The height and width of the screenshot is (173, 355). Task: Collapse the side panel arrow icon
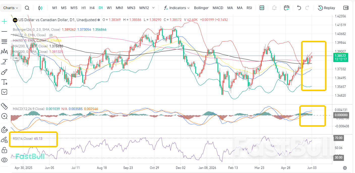(x=346, y=8)
